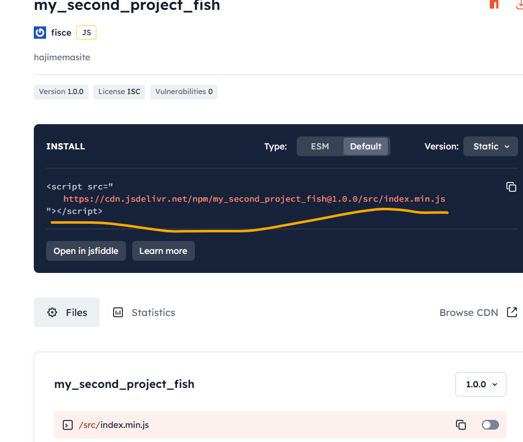Click the download package icon
Image resolution: width=523 pixels, height=442 pixels.
[x=519, y=6]
